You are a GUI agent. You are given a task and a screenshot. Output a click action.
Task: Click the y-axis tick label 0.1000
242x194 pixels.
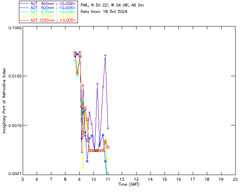tap(15, 28)
